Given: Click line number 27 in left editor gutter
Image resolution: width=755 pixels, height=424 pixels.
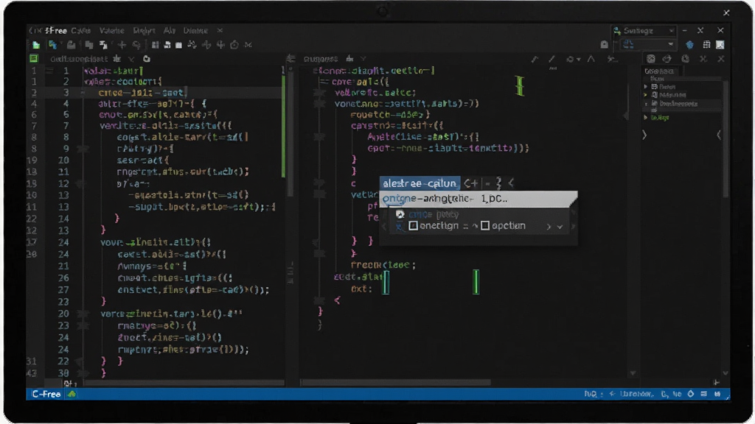Looking at the screenshot, I should click(x=63, y=290).
